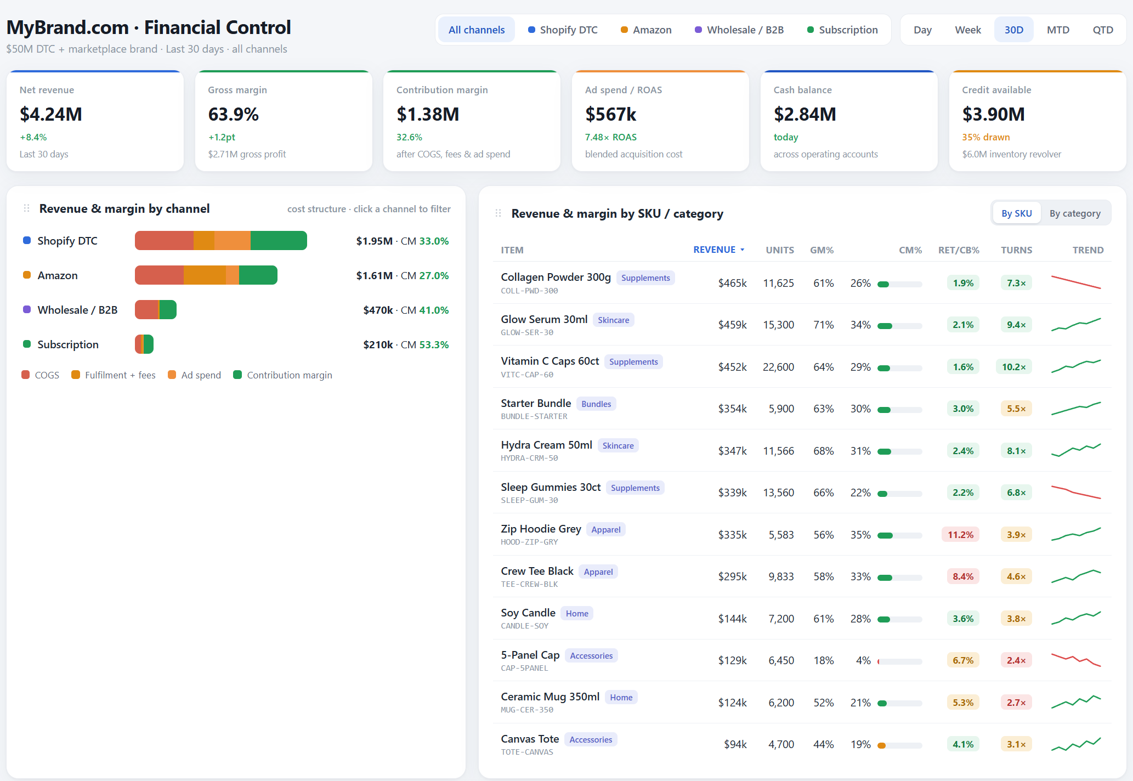Click the Ad spend legend swatch
1133x781 pixels.
click(x=172, y=375)
